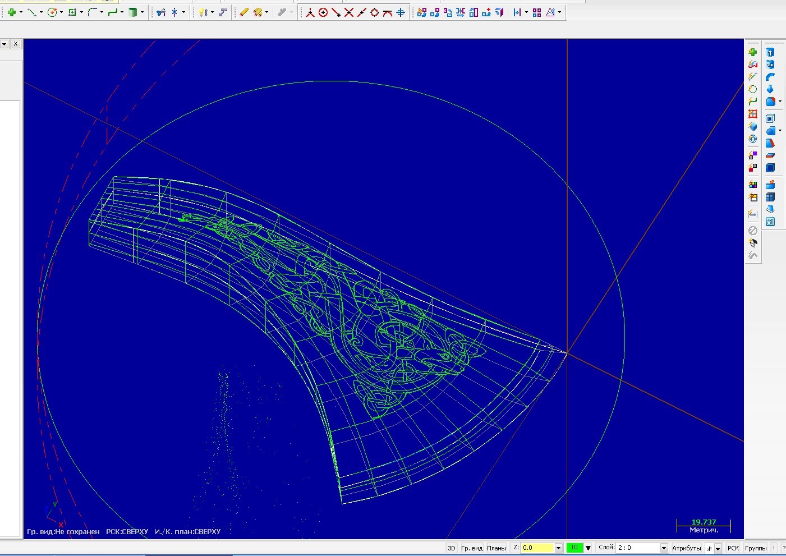The height and width of the screenshot is (556, 786).
Task: Toggle the circled-dot center snap icon
Action: pos(323,12)
